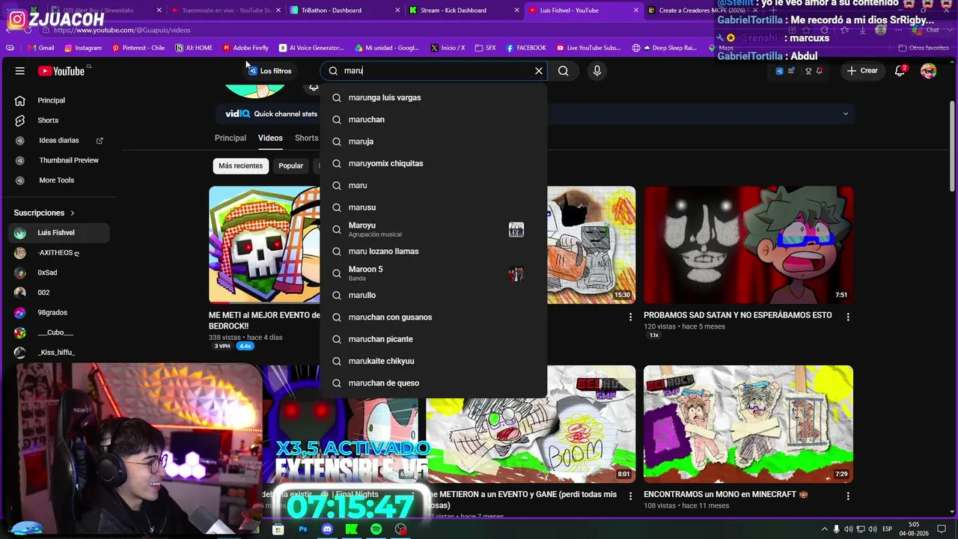This screenshot has width=958, height=539.
Task: Open the notifications bell
Action: (x=900, y=71)
